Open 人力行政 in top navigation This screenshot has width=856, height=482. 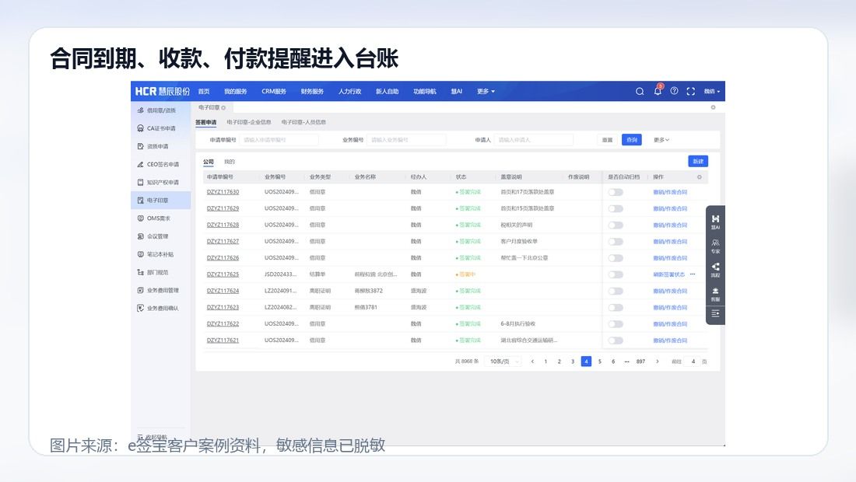click(x=349, y=92)
